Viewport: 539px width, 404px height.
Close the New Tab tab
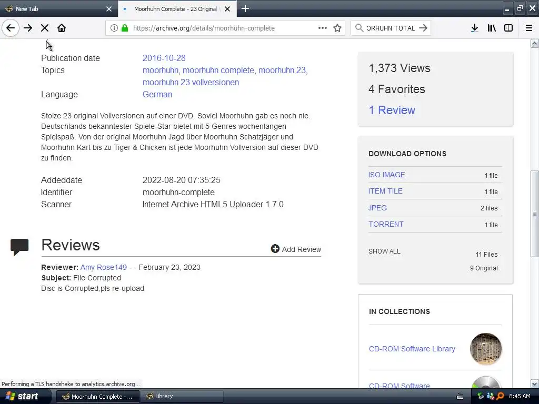point(109,9)
